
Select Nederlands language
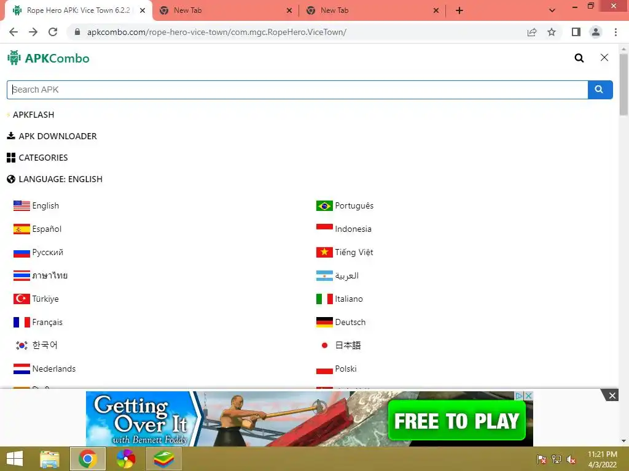click(54, 369)
